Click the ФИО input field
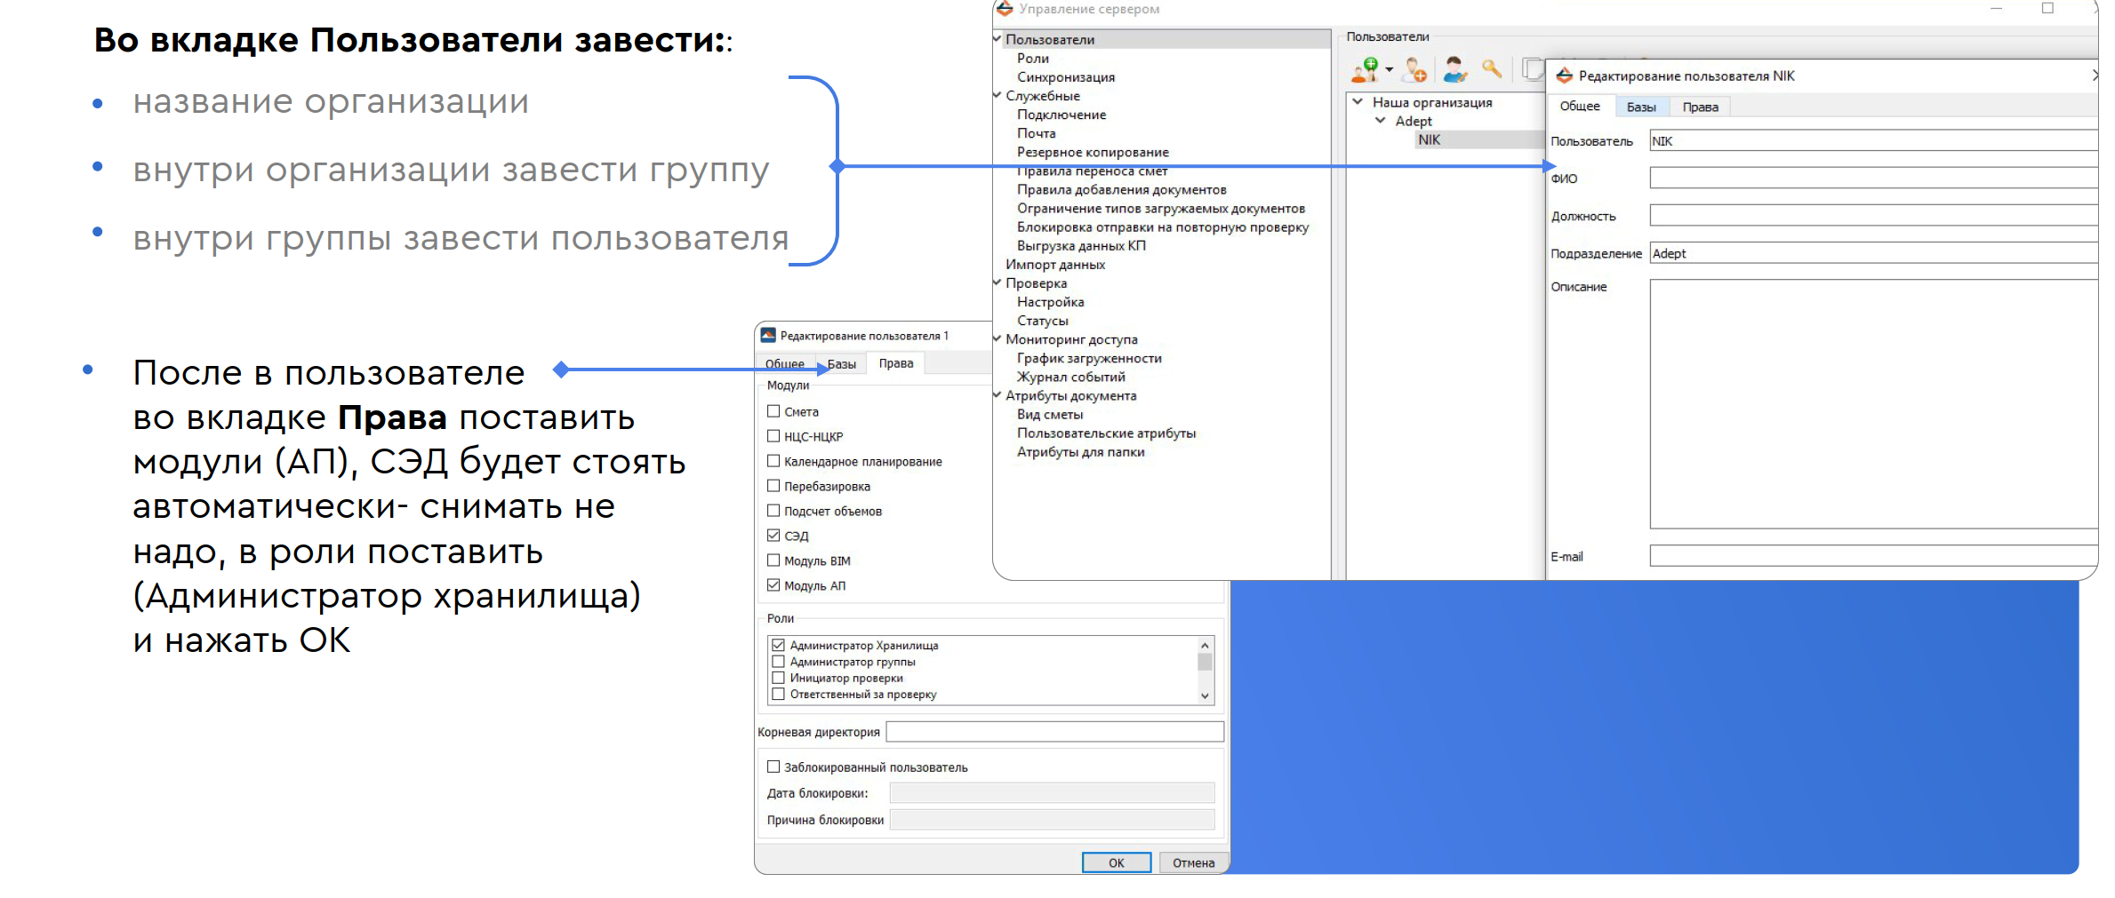2115x898 pixels. point(1873,179)
